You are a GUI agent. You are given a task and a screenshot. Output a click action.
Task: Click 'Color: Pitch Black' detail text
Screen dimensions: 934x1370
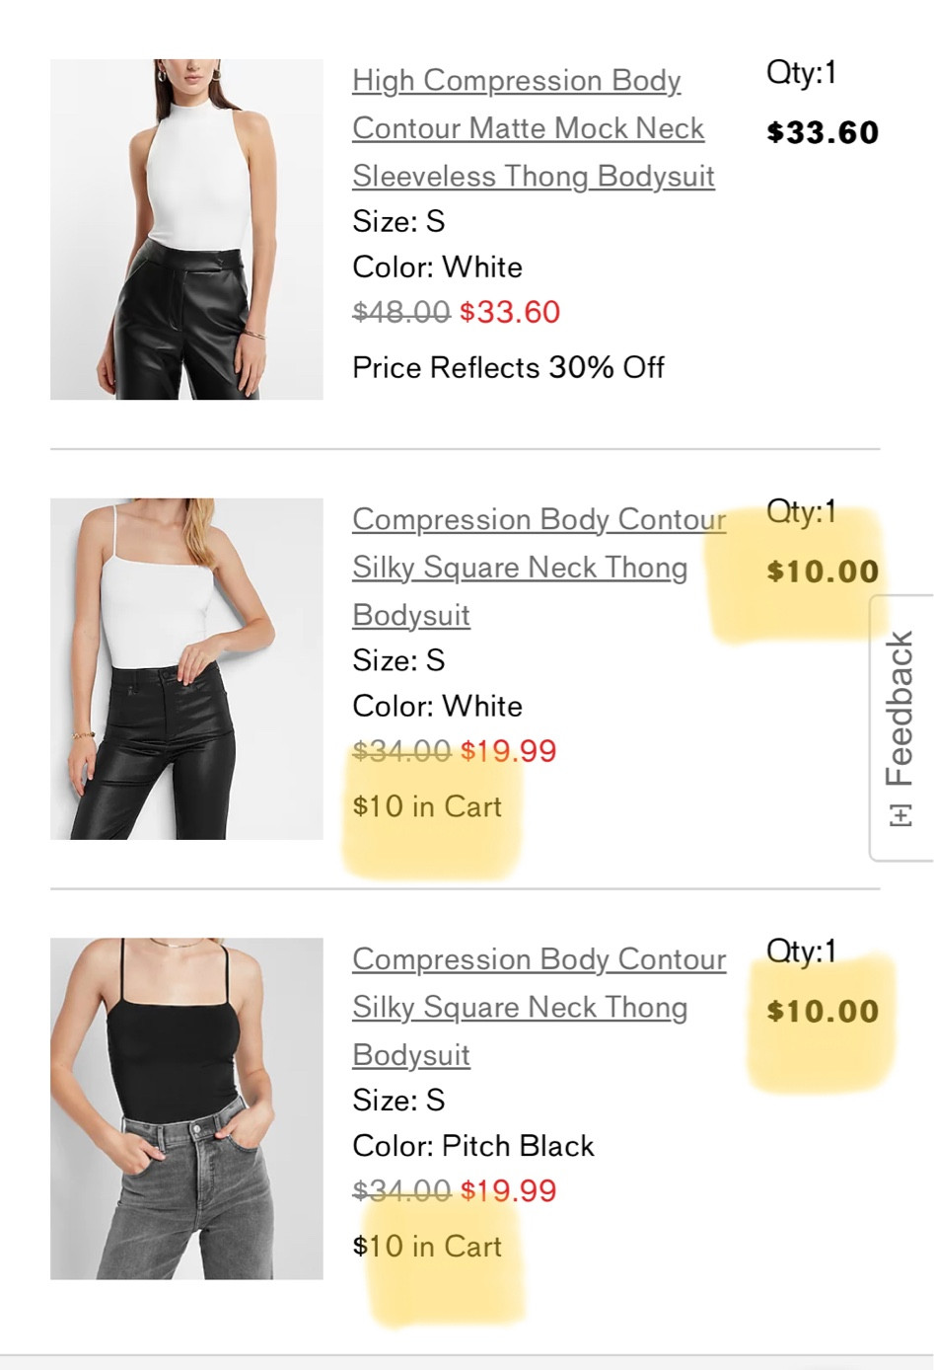point(472,1146)
